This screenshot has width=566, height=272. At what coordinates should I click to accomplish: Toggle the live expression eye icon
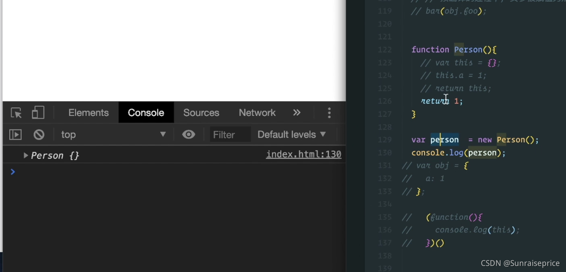click(189, 134)
